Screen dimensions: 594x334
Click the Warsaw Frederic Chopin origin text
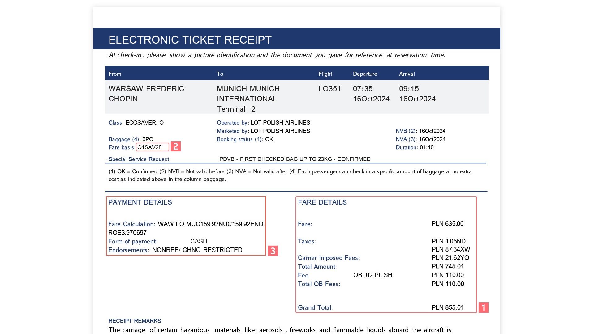tap(146, 94)
